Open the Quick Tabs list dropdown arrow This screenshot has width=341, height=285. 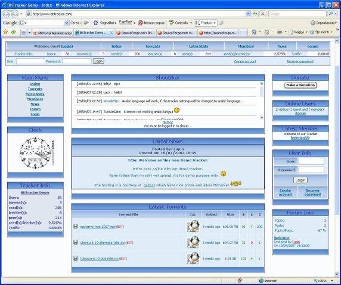(29, 33)
